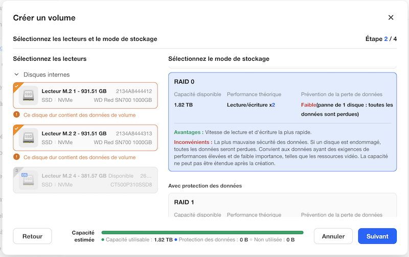Click the OS SSD icon of Lecteur M.2 4

pyautogui.click(x=29, y=180)
